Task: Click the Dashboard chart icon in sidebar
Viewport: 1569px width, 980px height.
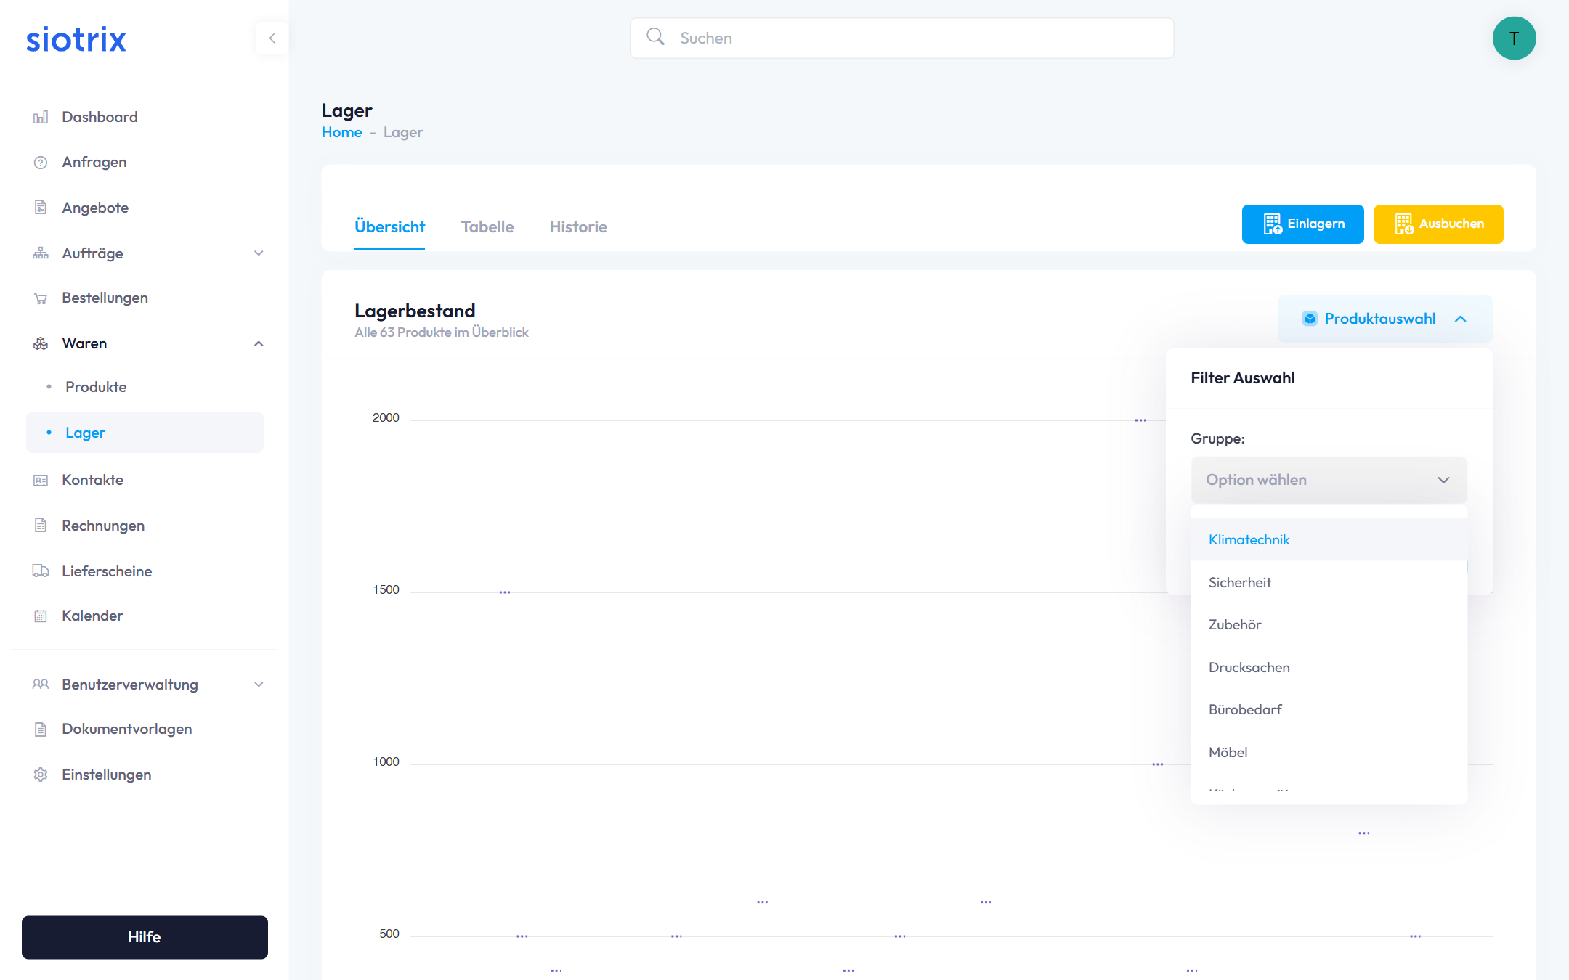Action: 41,117
